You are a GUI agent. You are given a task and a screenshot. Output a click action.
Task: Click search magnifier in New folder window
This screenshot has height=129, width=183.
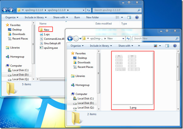[x=177, y=39]
